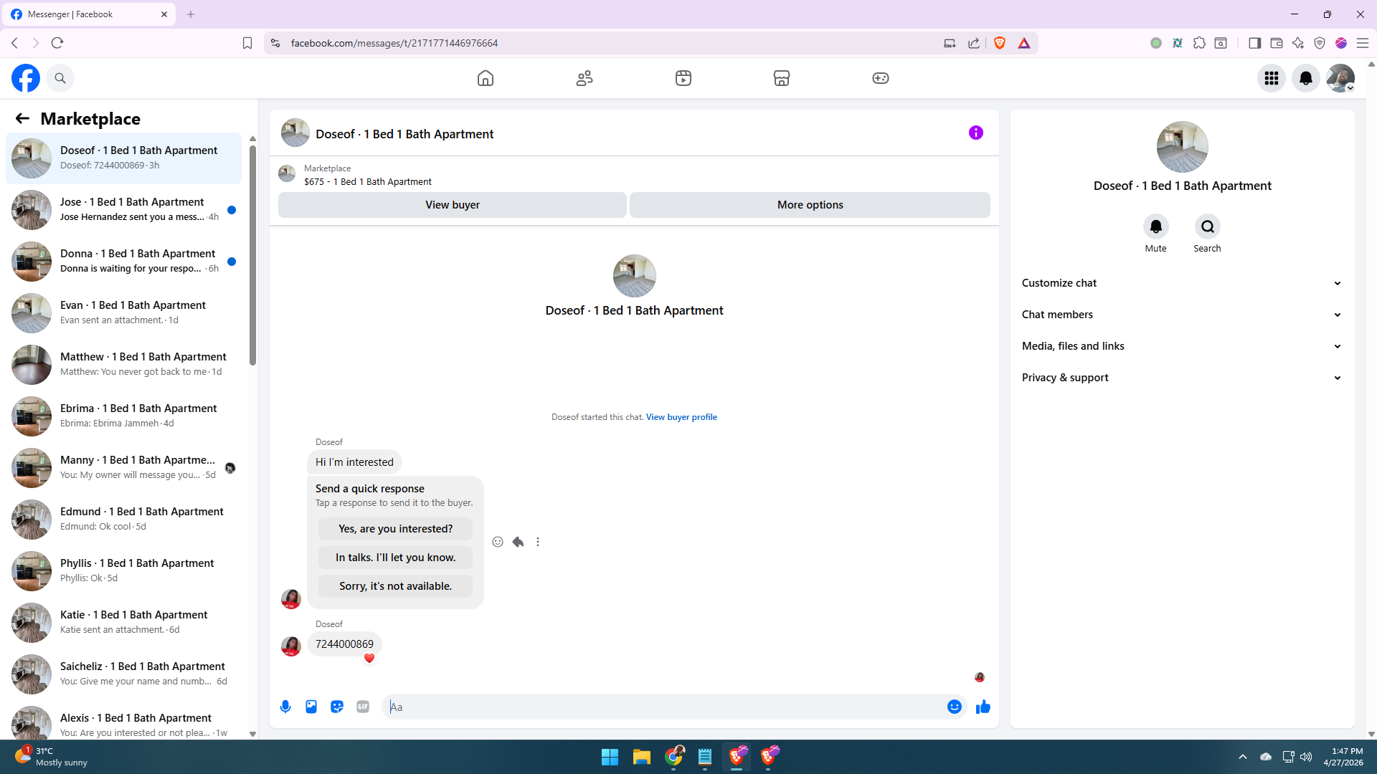Open View buyer profile link
The height and width of the screenshot is (774, 1377).
coord(681,417)
